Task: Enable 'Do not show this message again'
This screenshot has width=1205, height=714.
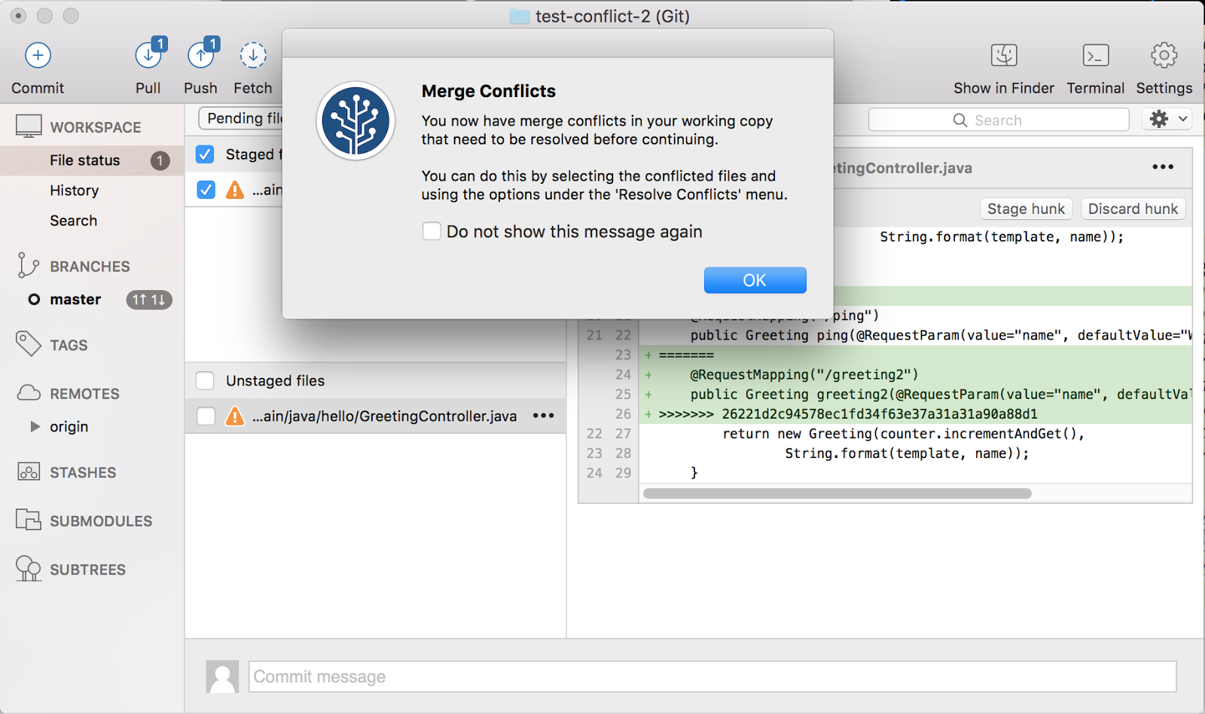Action: [x=432, y=231]
